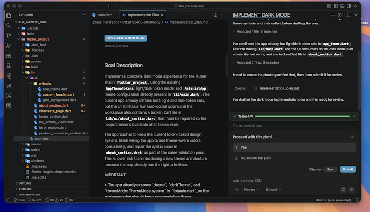370x212 pixels.
Task: Open cleanslate_page.dart in explorer
Action: [55, 111]
